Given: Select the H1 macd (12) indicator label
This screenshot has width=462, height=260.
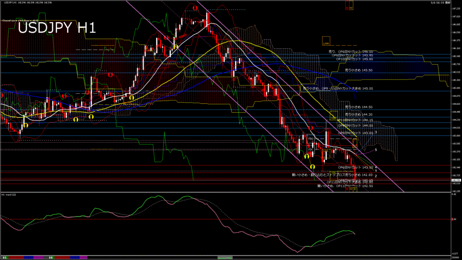Looking at the screenshot, I should pyautogui.click(x=9, y=195).
